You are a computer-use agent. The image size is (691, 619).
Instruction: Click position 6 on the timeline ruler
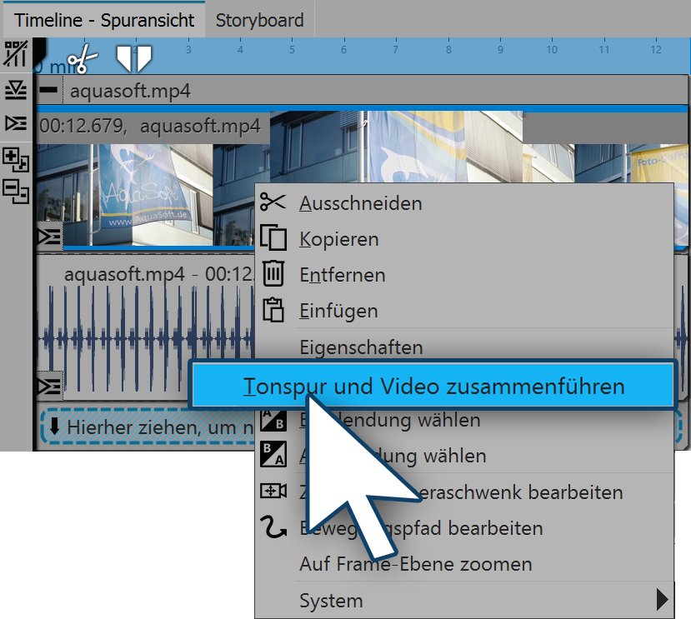(x=343, y=50)
